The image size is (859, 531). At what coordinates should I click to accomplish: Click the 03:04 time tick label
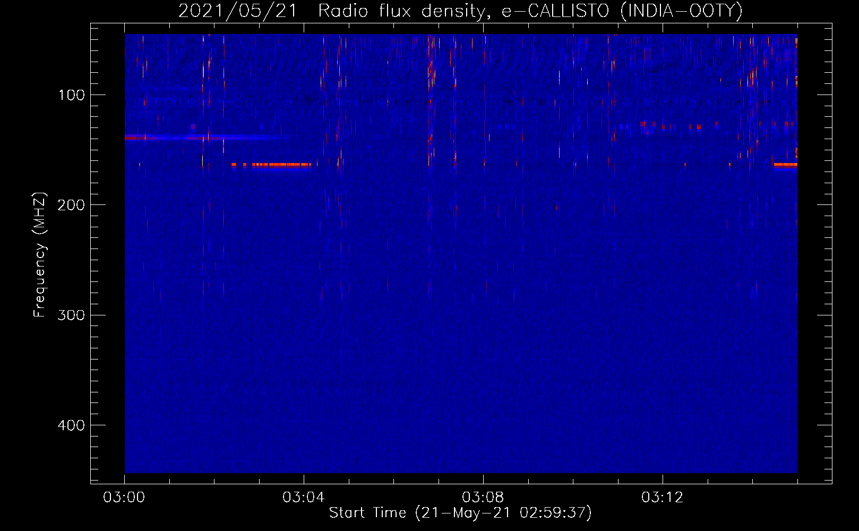(303, 498)
